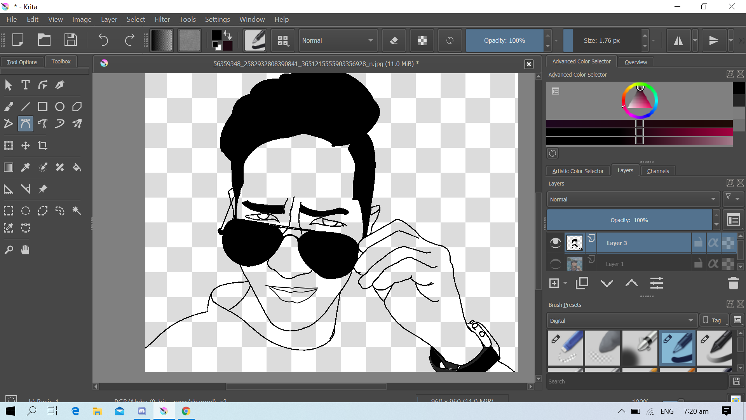Select the Fill bucket tool
The height and width of the screenshot is (420, 746).
(77, 167)
